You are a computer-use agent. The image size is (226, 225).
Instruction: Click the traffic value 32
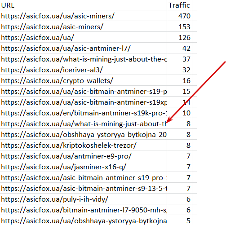[x=179, y=70]
